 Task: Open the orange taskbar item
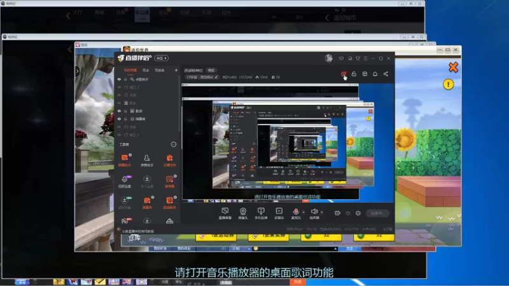[x=298, y=282]
